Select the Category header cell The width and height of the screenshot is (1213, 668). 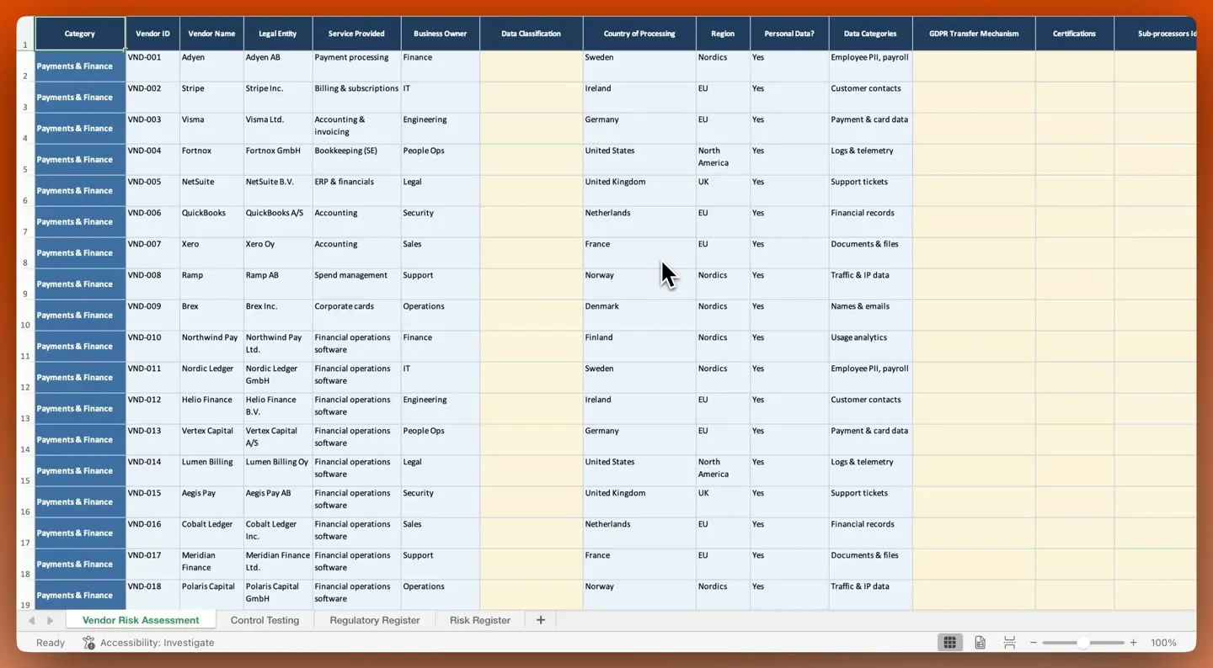pos(80,34)
